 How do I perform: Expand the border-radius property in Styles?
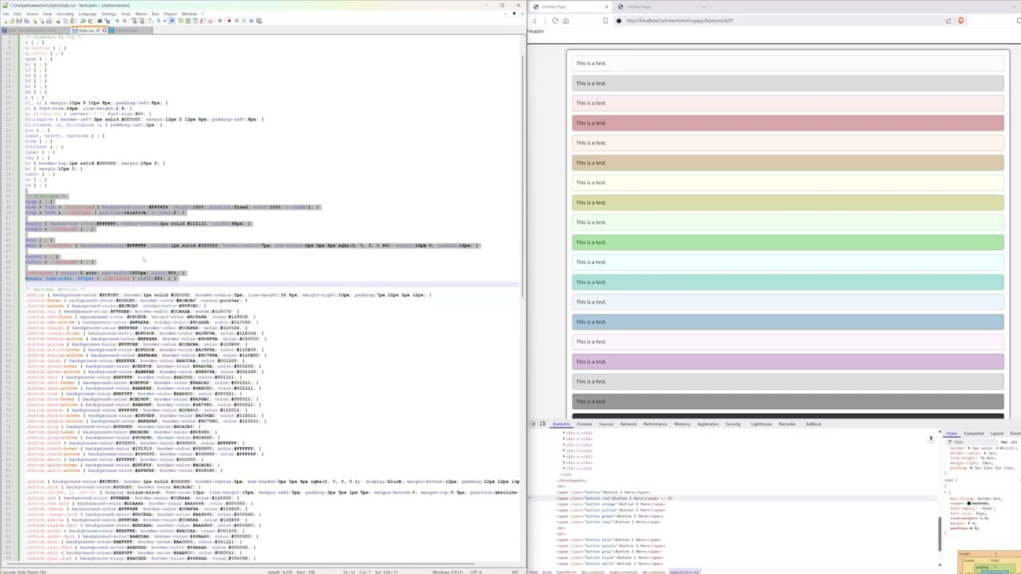click(984, 453)
